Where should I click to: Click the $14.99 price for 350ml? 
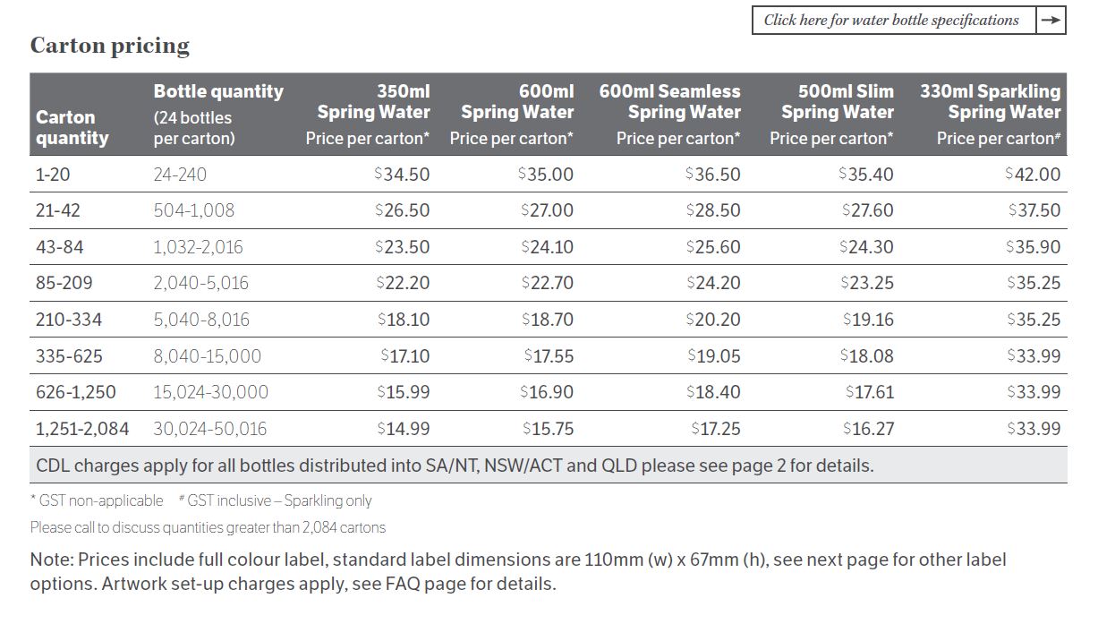click(404, 429)
